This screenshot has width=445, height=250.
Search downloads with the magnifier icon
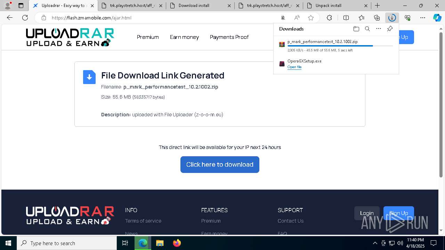pos(367,29)
